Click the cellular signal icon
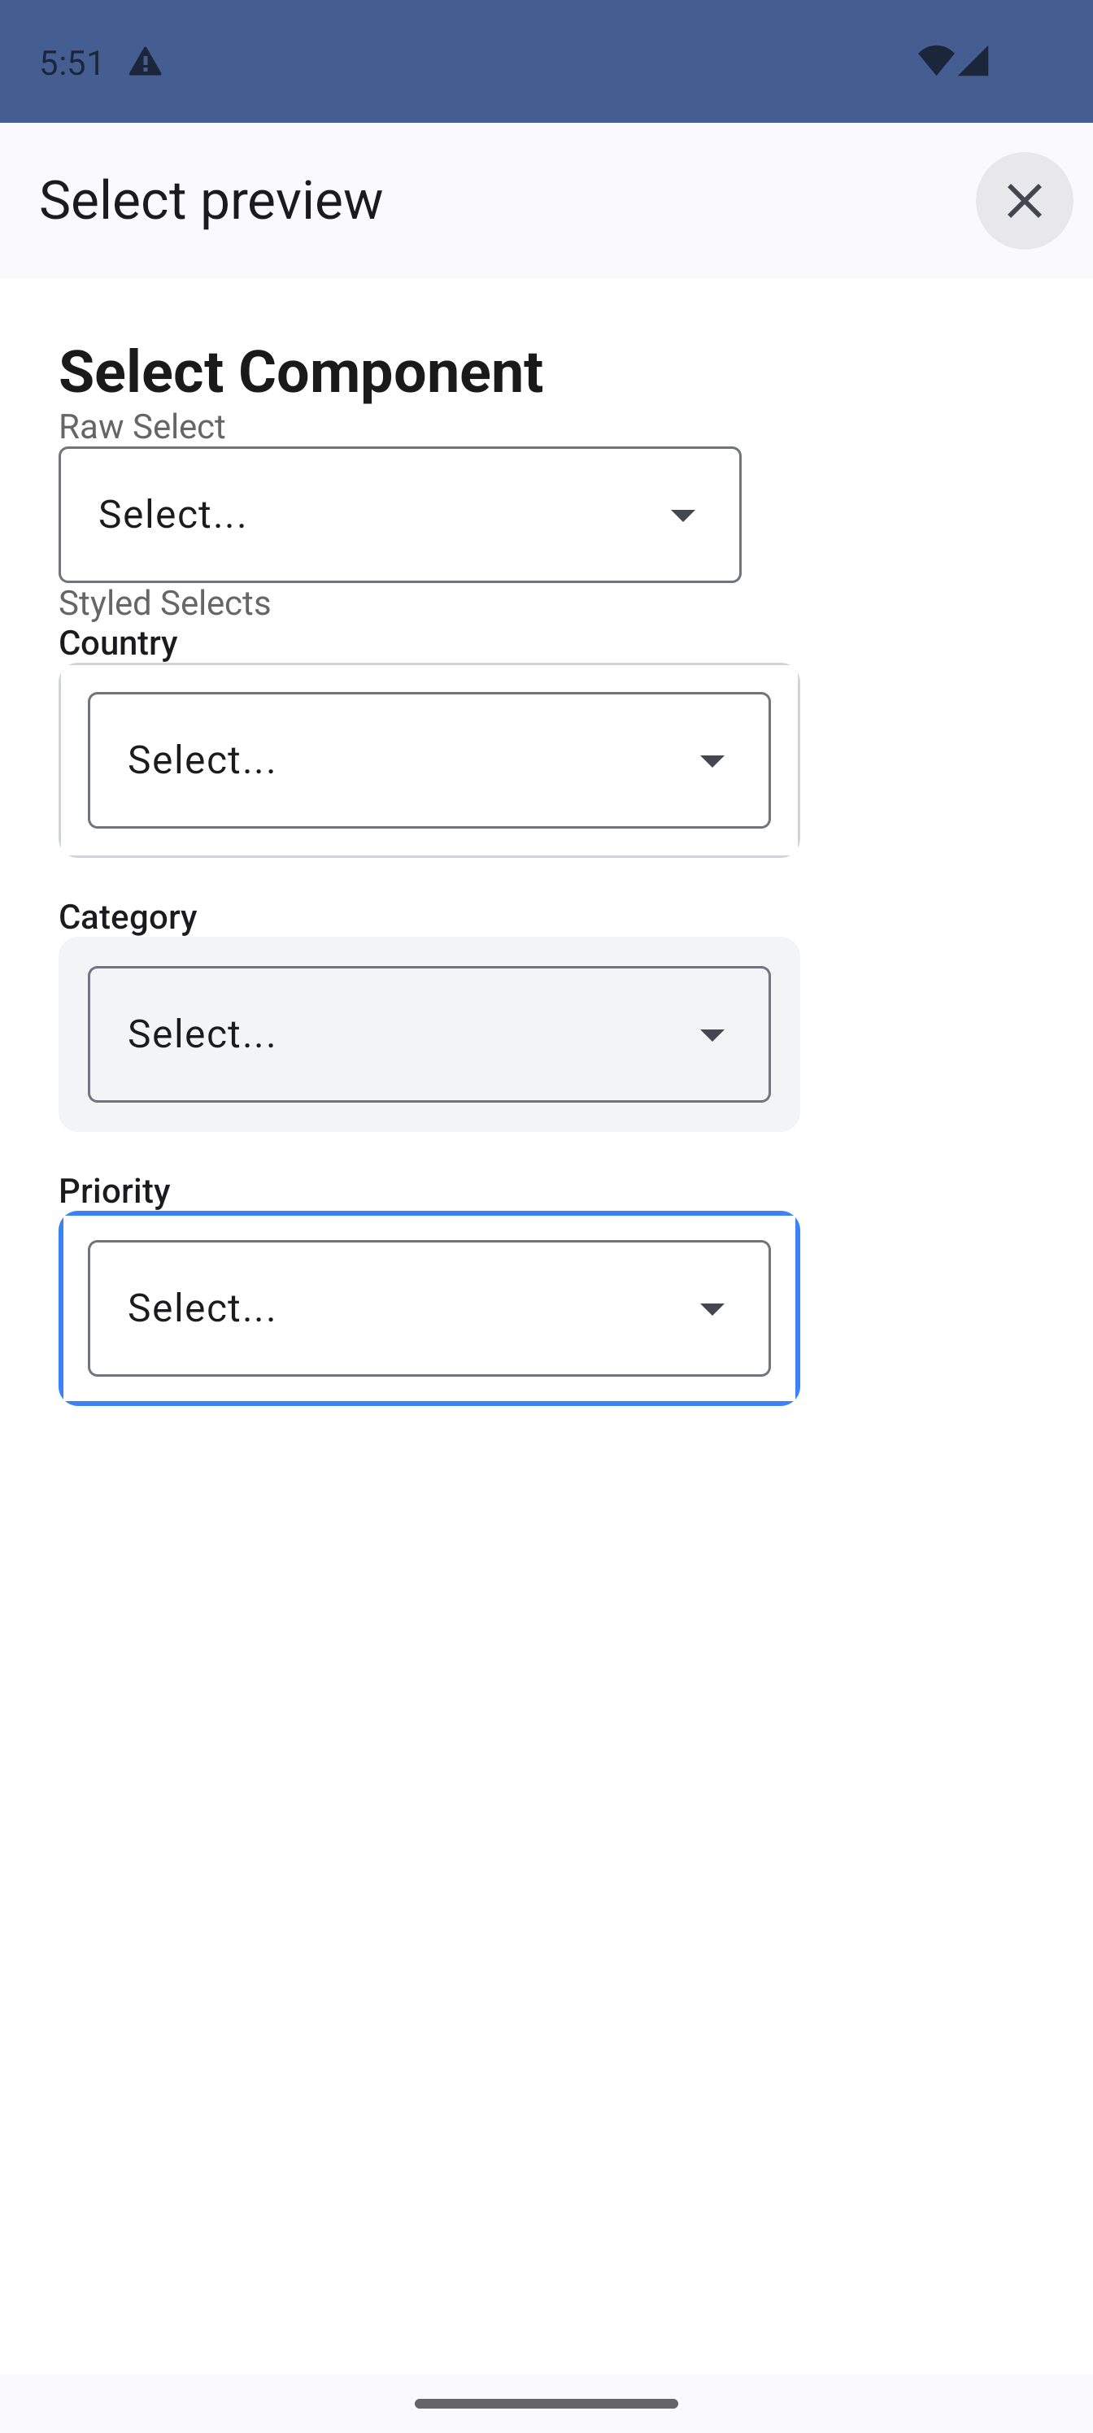 (973, 61)
